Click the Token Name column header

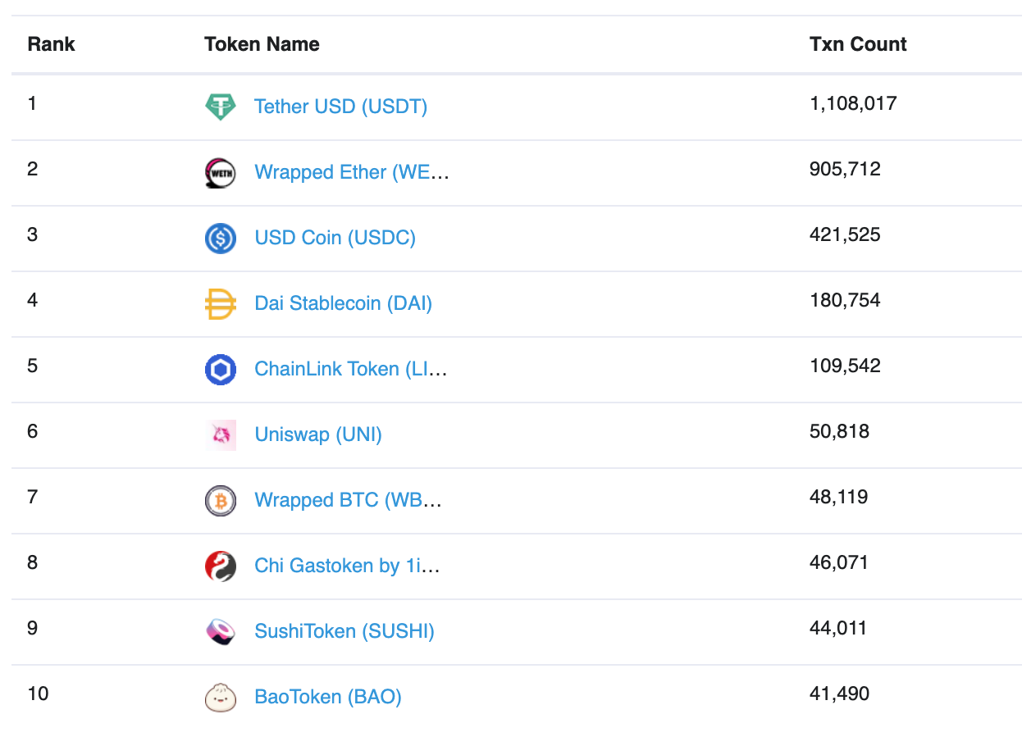[262, 44]
